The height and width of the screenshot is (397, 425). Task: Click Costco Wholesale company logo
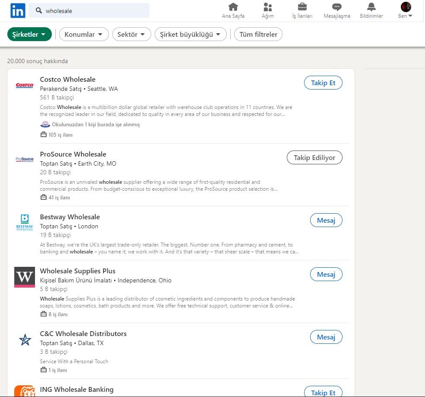pyautogui.click(x=25, y=86)
